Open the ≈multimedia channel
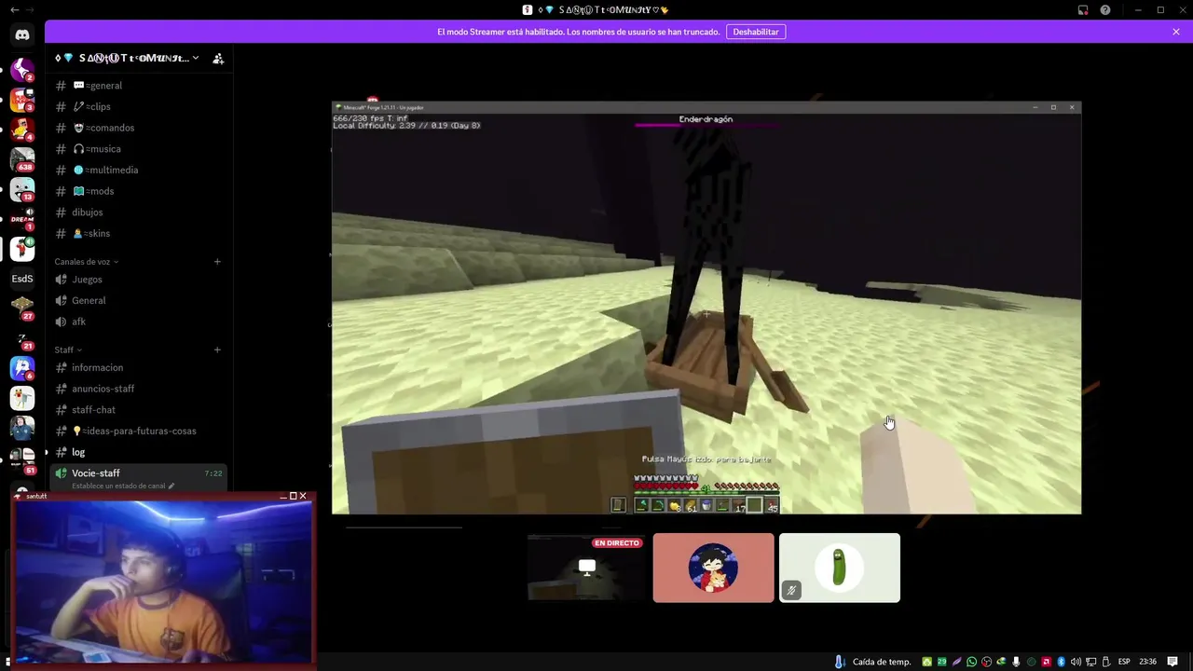 138,170
